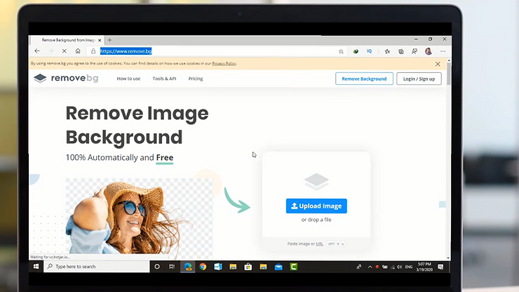
Task: Click the word Free in tagline
Action: coord(165,157)
